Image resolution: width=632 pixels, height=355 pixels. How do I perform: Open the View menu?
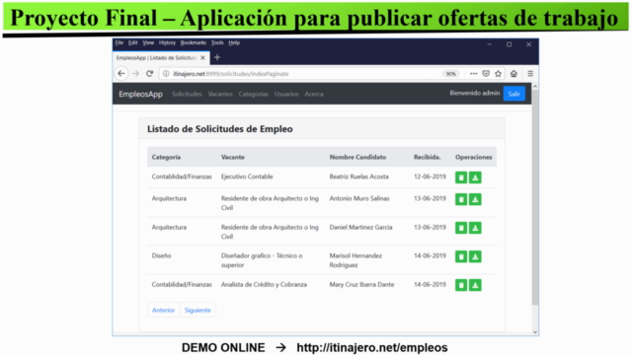pos(148,42)
